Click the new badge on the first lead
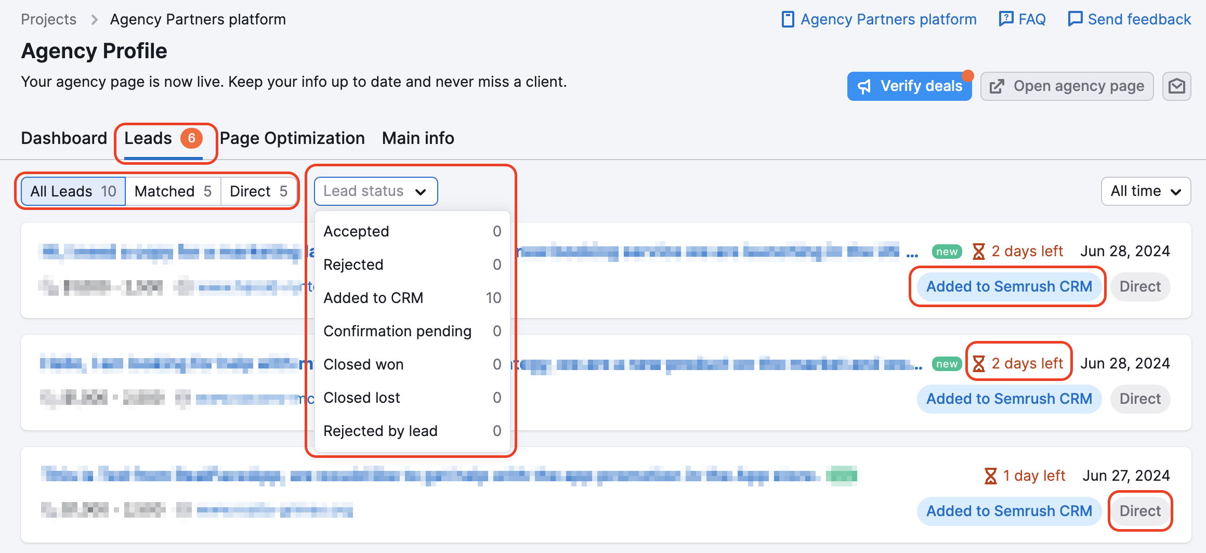1206x553 pixels. tap(947, 252)
